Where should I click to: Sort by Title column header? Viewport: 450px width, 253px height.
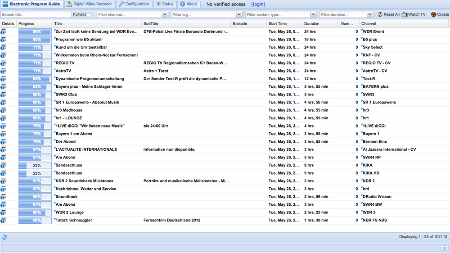point(97,24)
